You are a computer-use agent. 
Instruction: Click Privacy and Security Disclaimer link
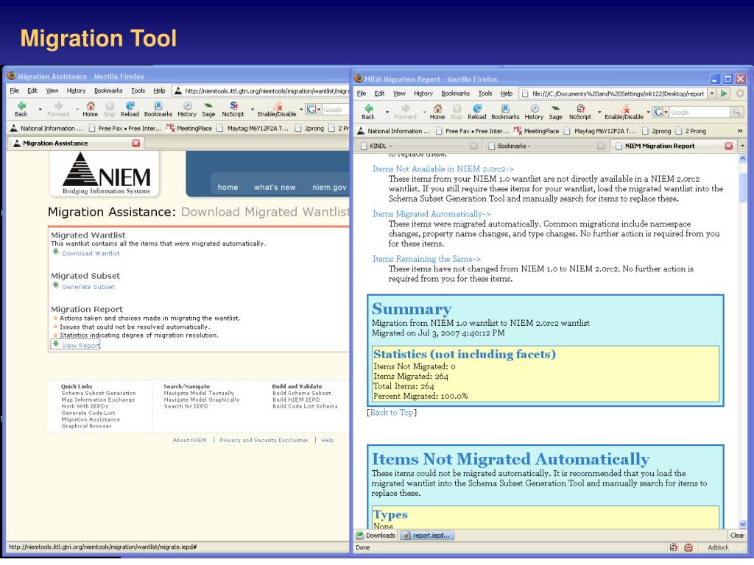click(x=264, y=440)
